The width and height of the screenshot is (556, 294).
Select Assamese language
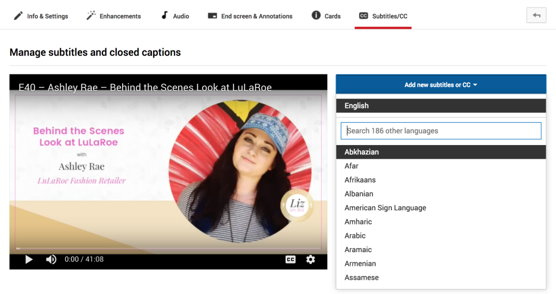(x=441, y=278)
